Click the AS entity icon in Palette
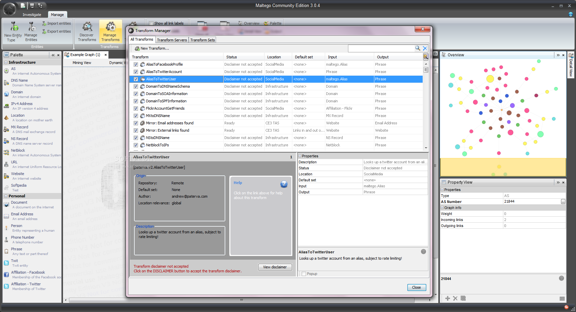576x312 pixels. tap(6, 71)
